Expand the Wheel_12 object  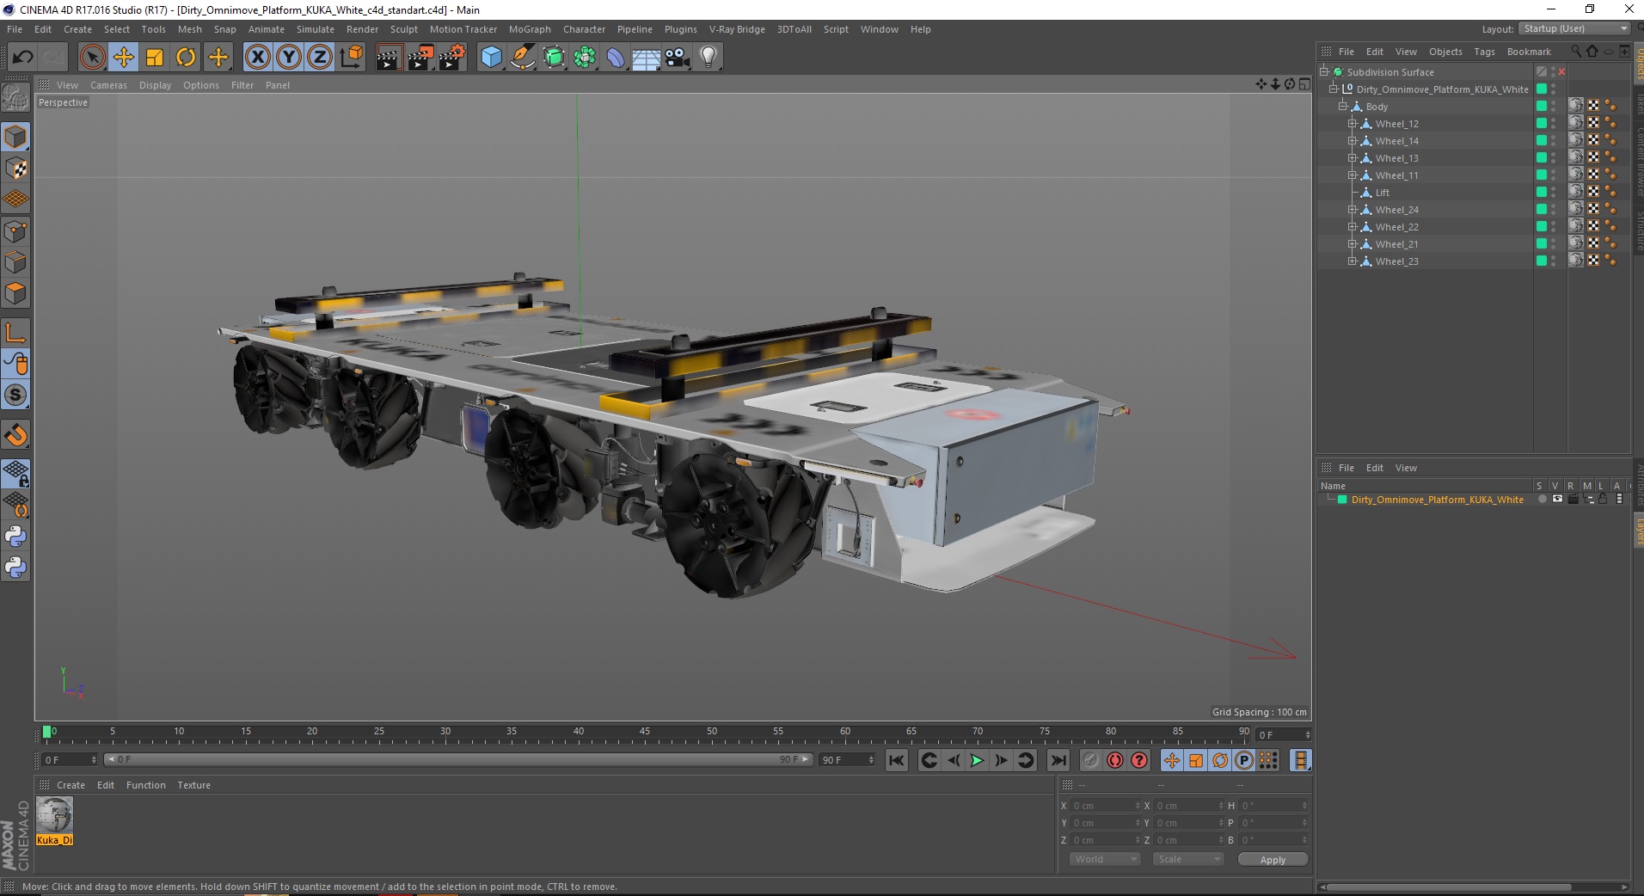click(1353, 124)
